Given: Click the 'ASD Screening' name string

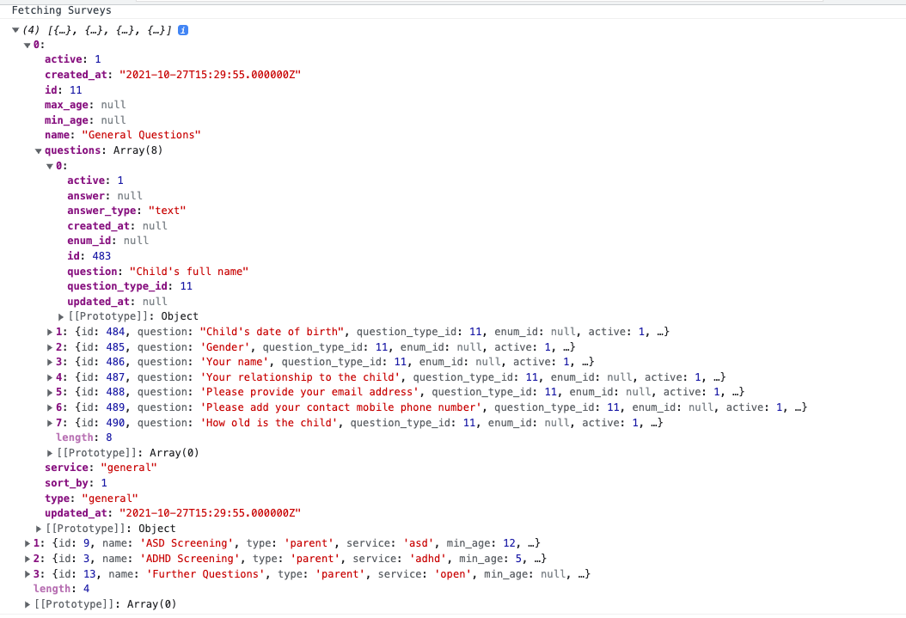Looking at the screenshot, I should click(x=187, y=543).
